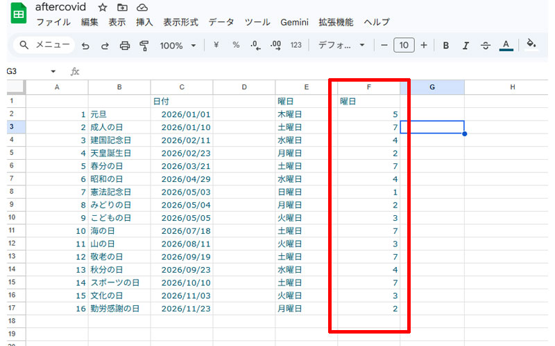The width and height of the screenshot is (555, 346).
Task: Click the select-all corner box
Action: click(16, 87)
